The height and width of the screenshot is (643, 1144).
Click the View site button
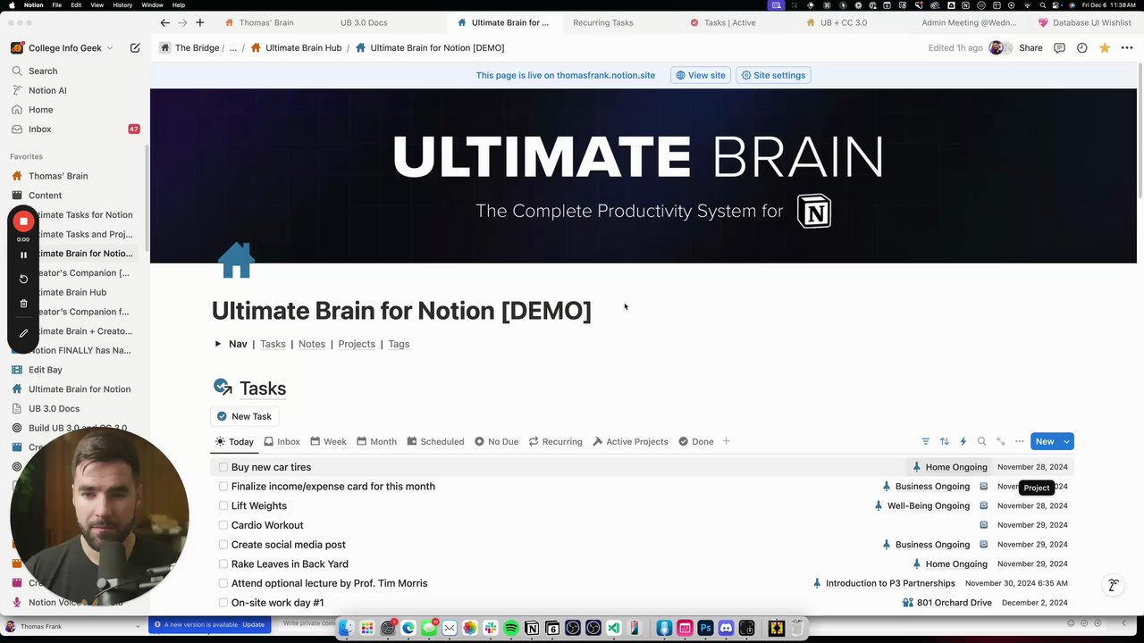[x=701, y=75]
